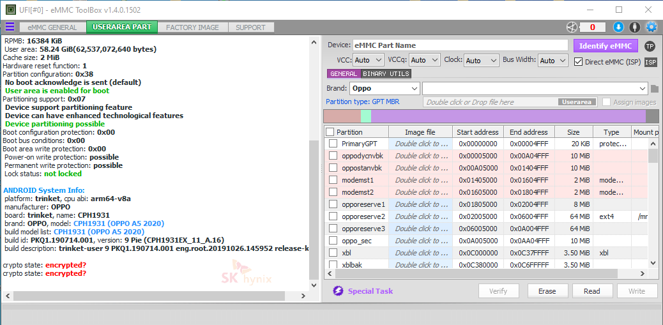Click the Userarea badge
Screen dimensions: 663x325
coord(577,102)
